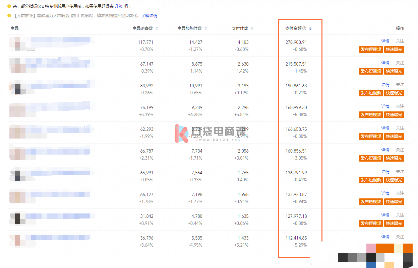Open 详情 for the 136,791.99 product row
This screenshot has height=268, width=418.
point(385,172)
